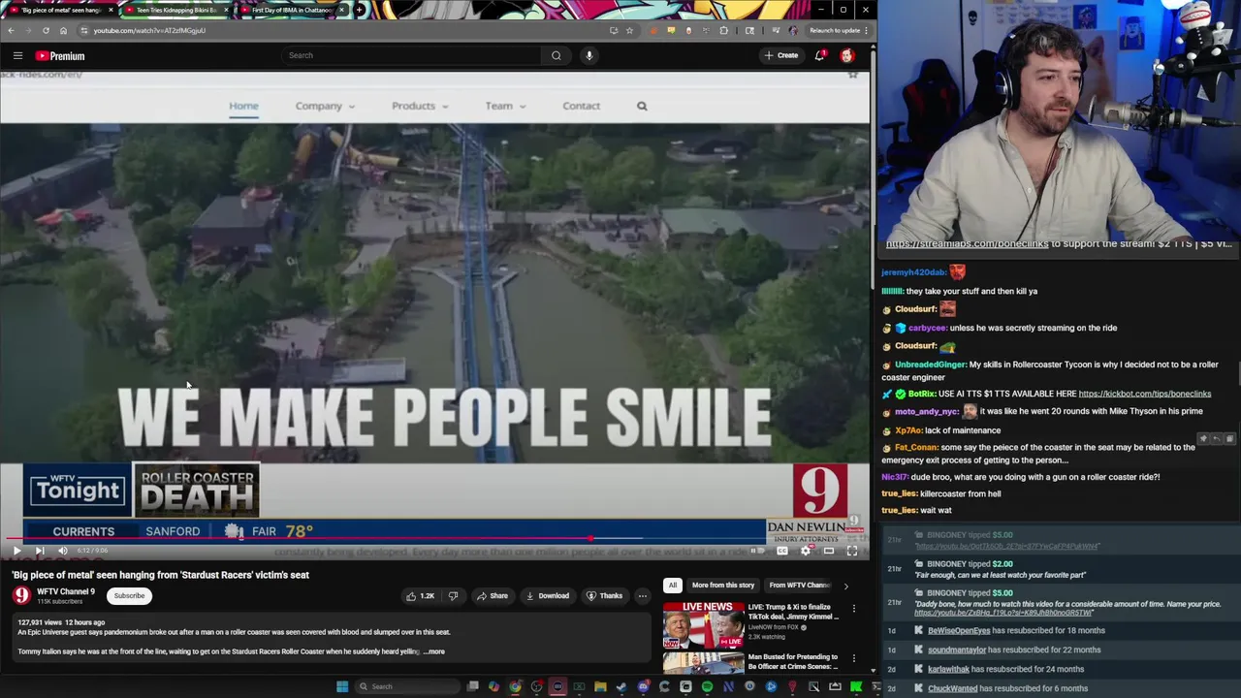Dislike the video

coord(453,596)
